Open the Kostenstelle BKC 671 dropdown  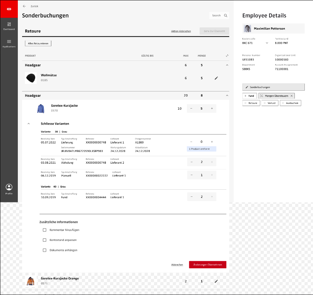coord(267,43)
